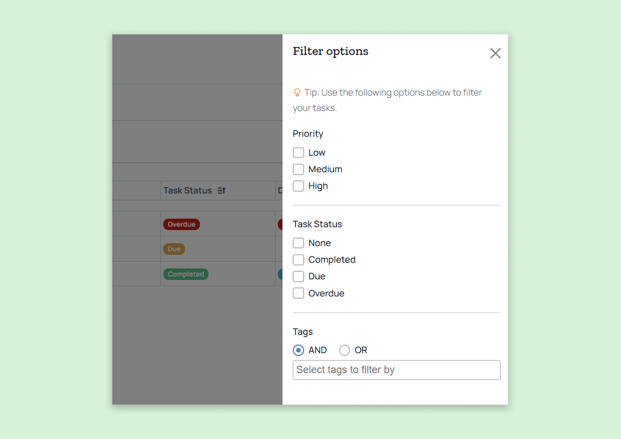Select the AND tags radio button
Image resolution: width=621 pixels, height=439 pixels.
[x=298, y=350]
